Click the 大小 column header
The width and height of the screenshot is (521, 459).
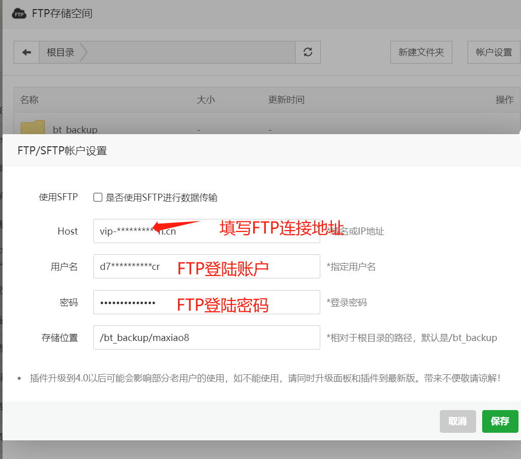[206, 100]
